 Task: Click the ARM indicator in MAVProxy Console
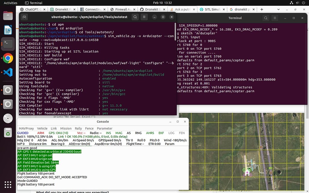[x=41, y=133]
